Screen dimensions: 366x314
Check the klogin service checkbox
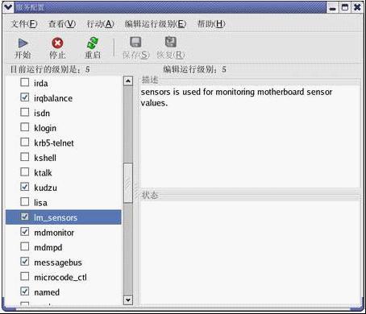click(25, 127)
